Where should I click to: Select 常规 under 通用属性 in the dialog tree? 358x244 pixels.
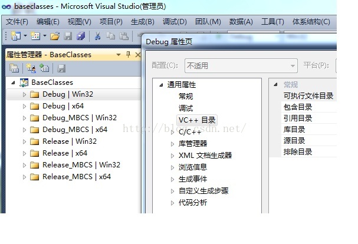pyautogui.click(x=186, y=96)
